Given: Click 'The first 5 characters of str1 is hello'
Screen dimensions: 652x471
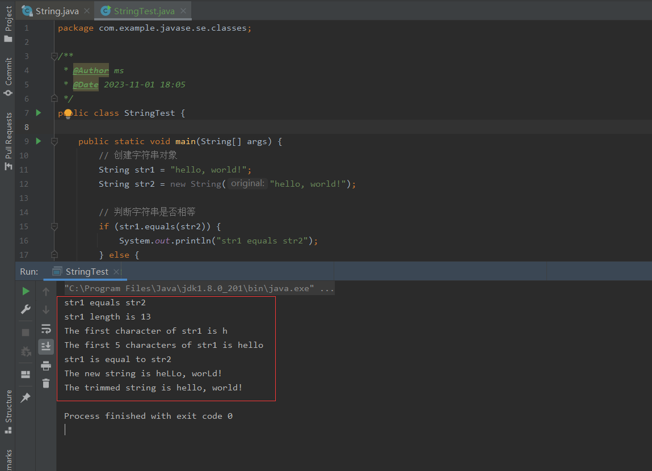Looking at the screenshot, I should point(164,345).
